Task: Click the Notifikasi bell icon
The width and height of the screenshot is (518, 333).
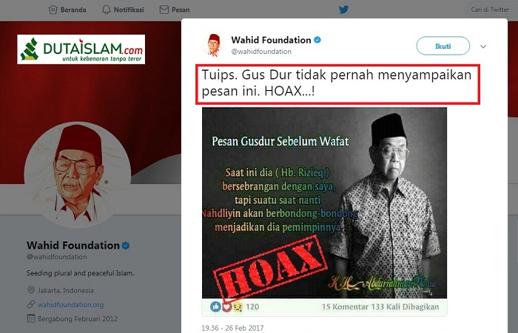Action: pyautogui.click(x=107, y=10)
